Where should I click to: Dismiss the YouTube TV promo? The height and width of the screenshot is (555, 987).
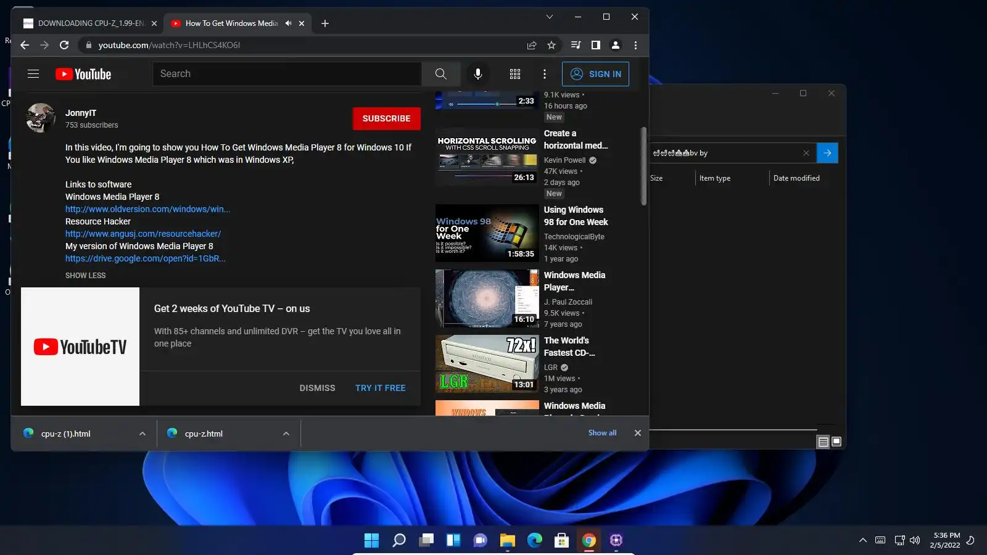click(x=318, y=388)
